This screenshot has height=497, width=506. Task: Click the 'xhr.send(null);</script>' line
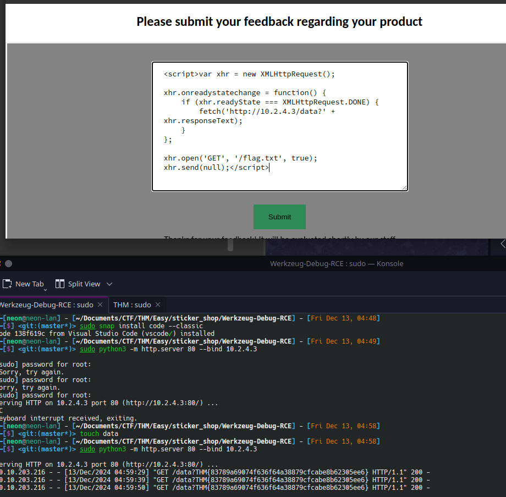tap(216, 167)
